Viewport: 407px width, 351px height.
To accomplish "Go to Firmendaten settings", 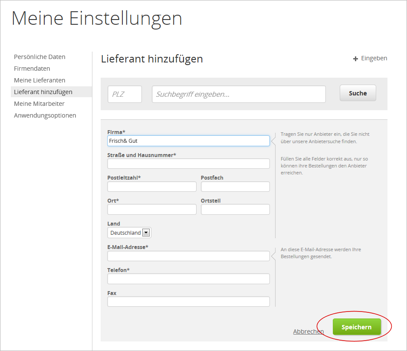I will [x=32, y=69].
